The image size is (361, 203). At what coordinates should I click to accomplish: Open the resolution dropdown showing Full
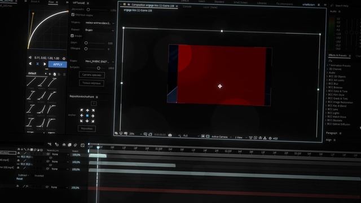[191, 136]
